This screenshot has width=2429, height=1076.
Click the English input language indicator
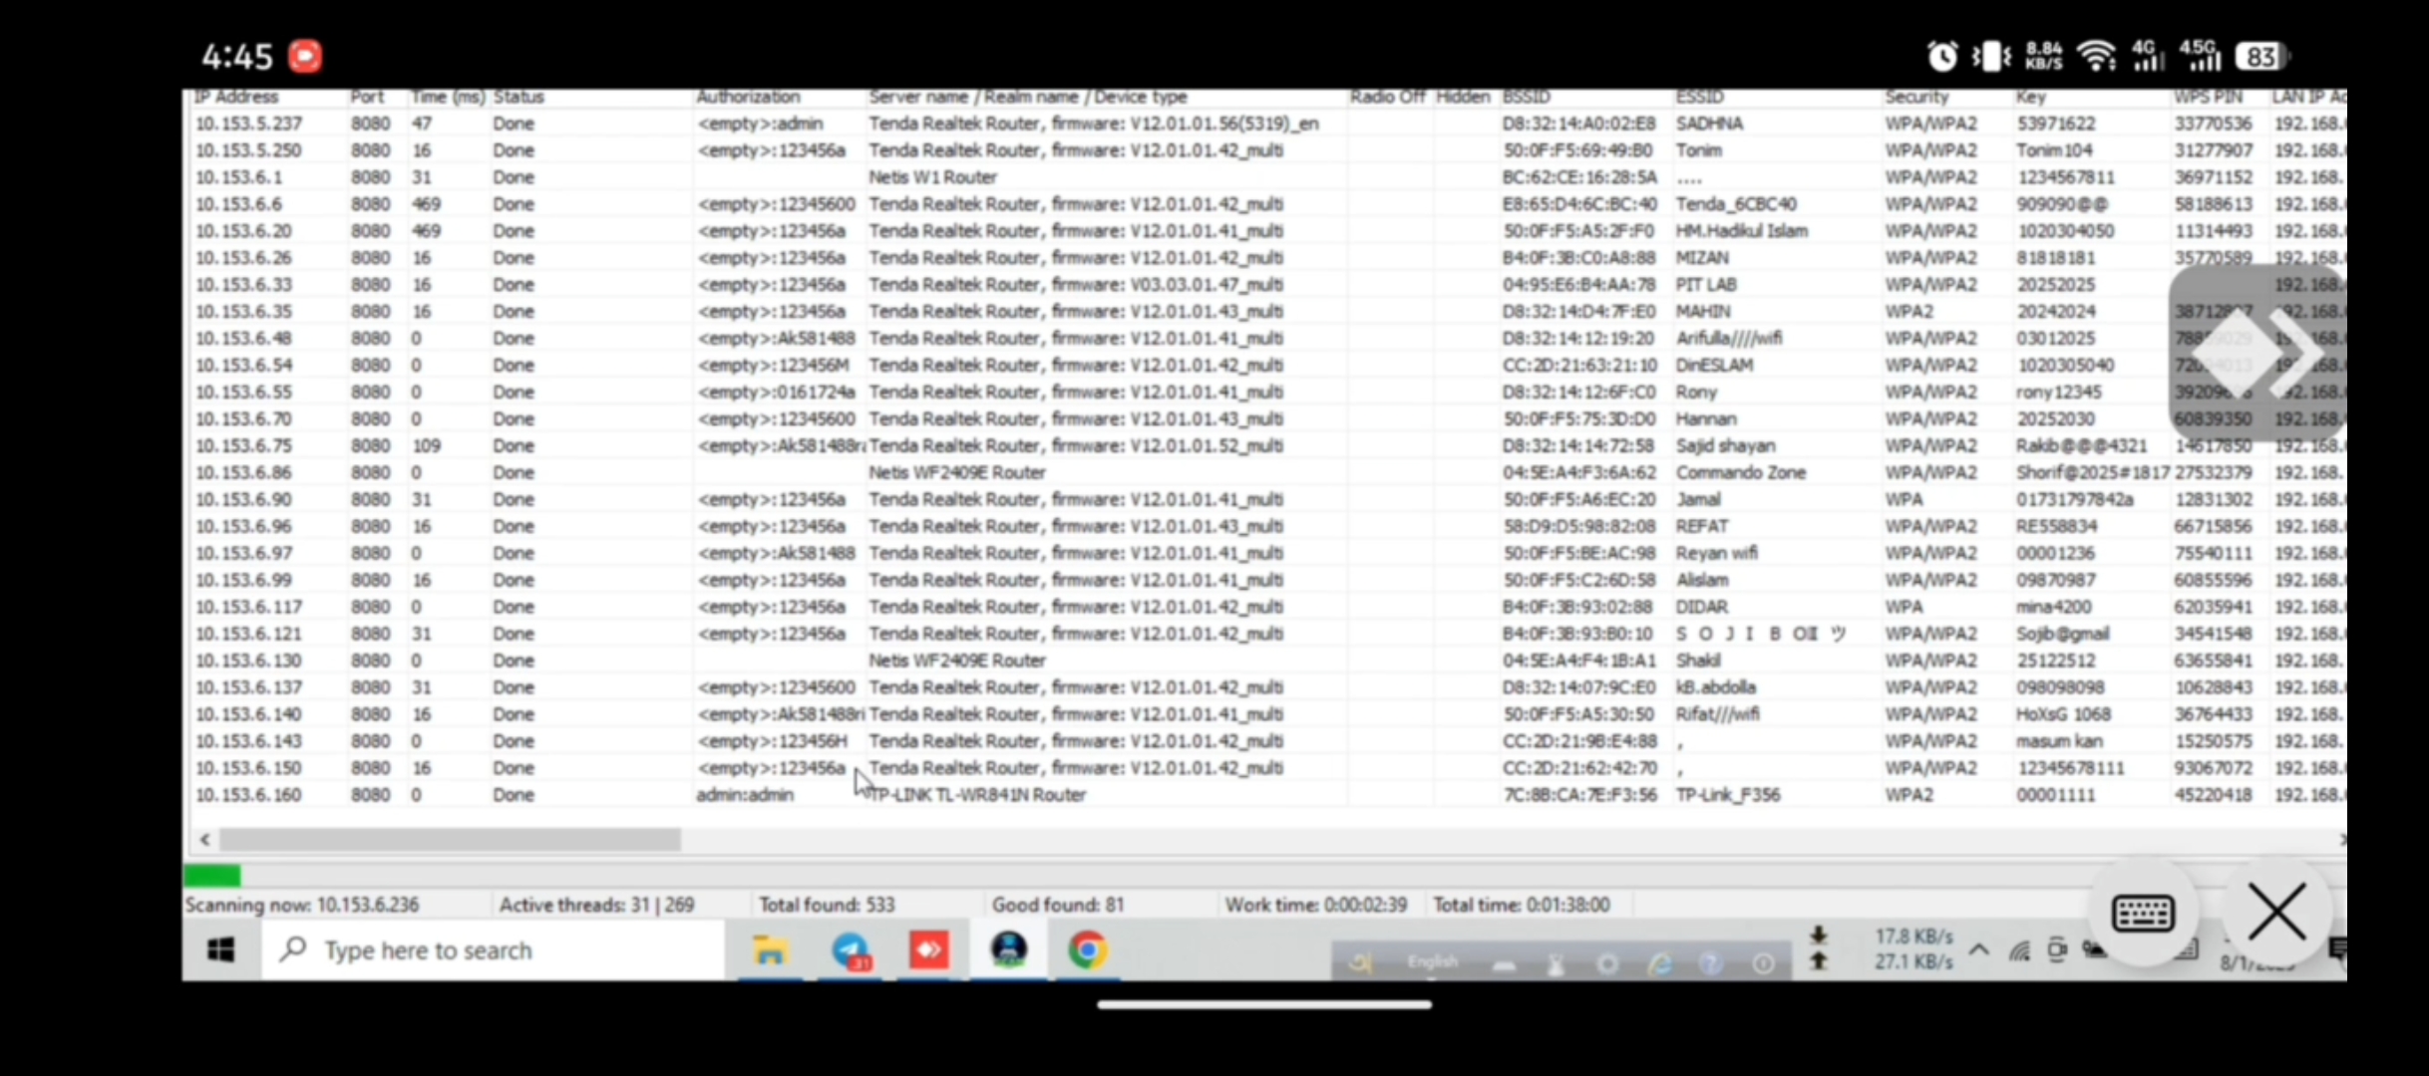pos(1432,962)
